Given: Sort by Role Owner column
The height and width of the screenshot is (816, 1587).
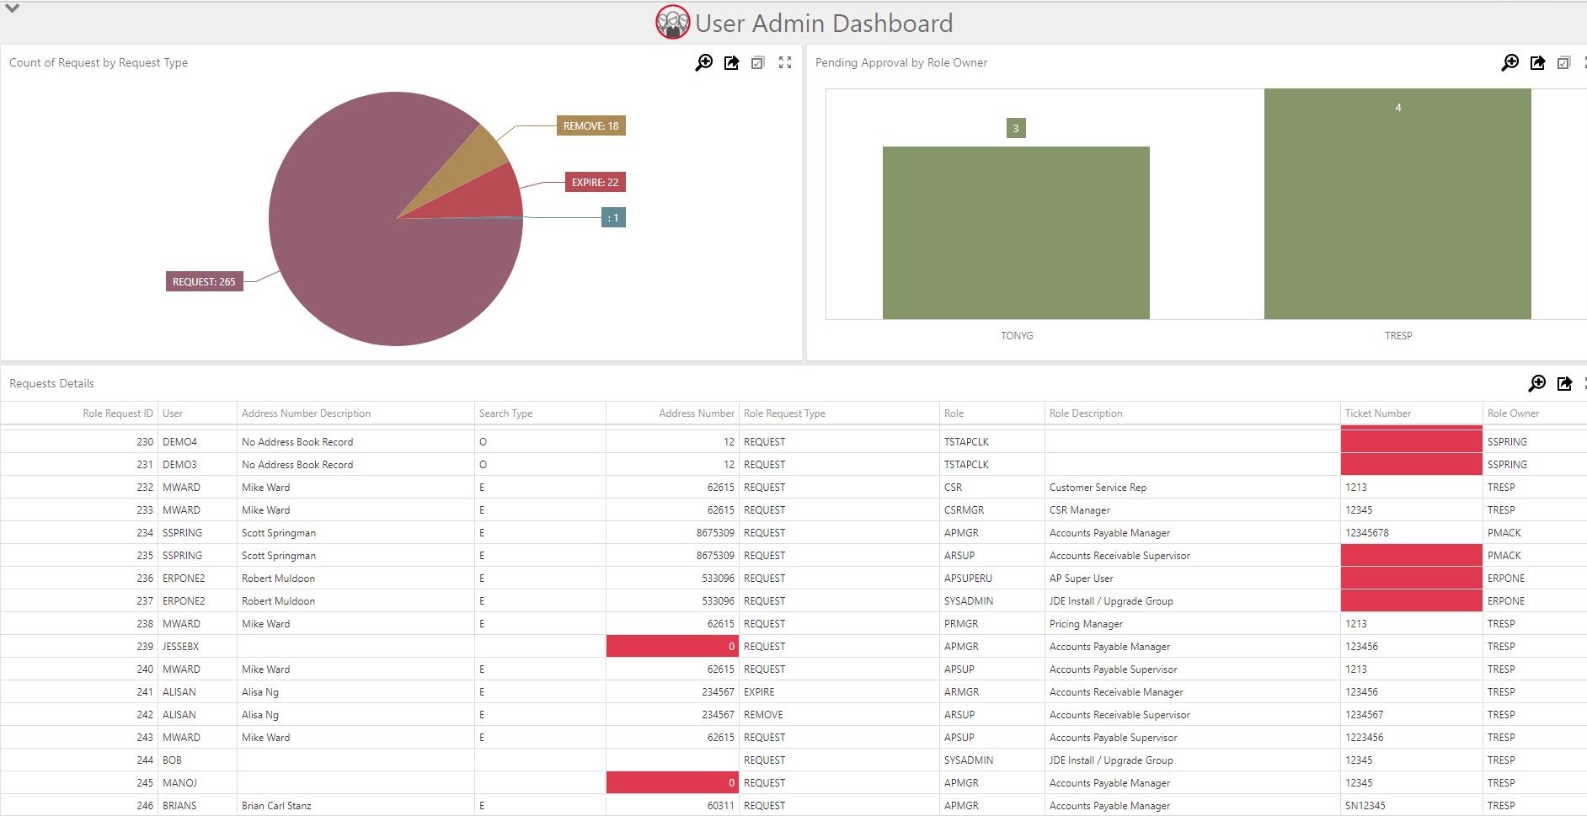Looking at the screenshot, I should tap(1513, 413).
